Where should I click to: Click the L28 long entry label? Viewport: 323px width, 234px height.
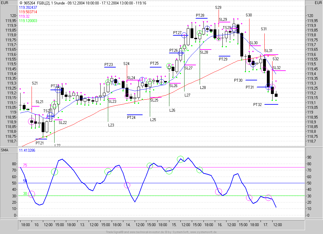[x=203, y=88]
